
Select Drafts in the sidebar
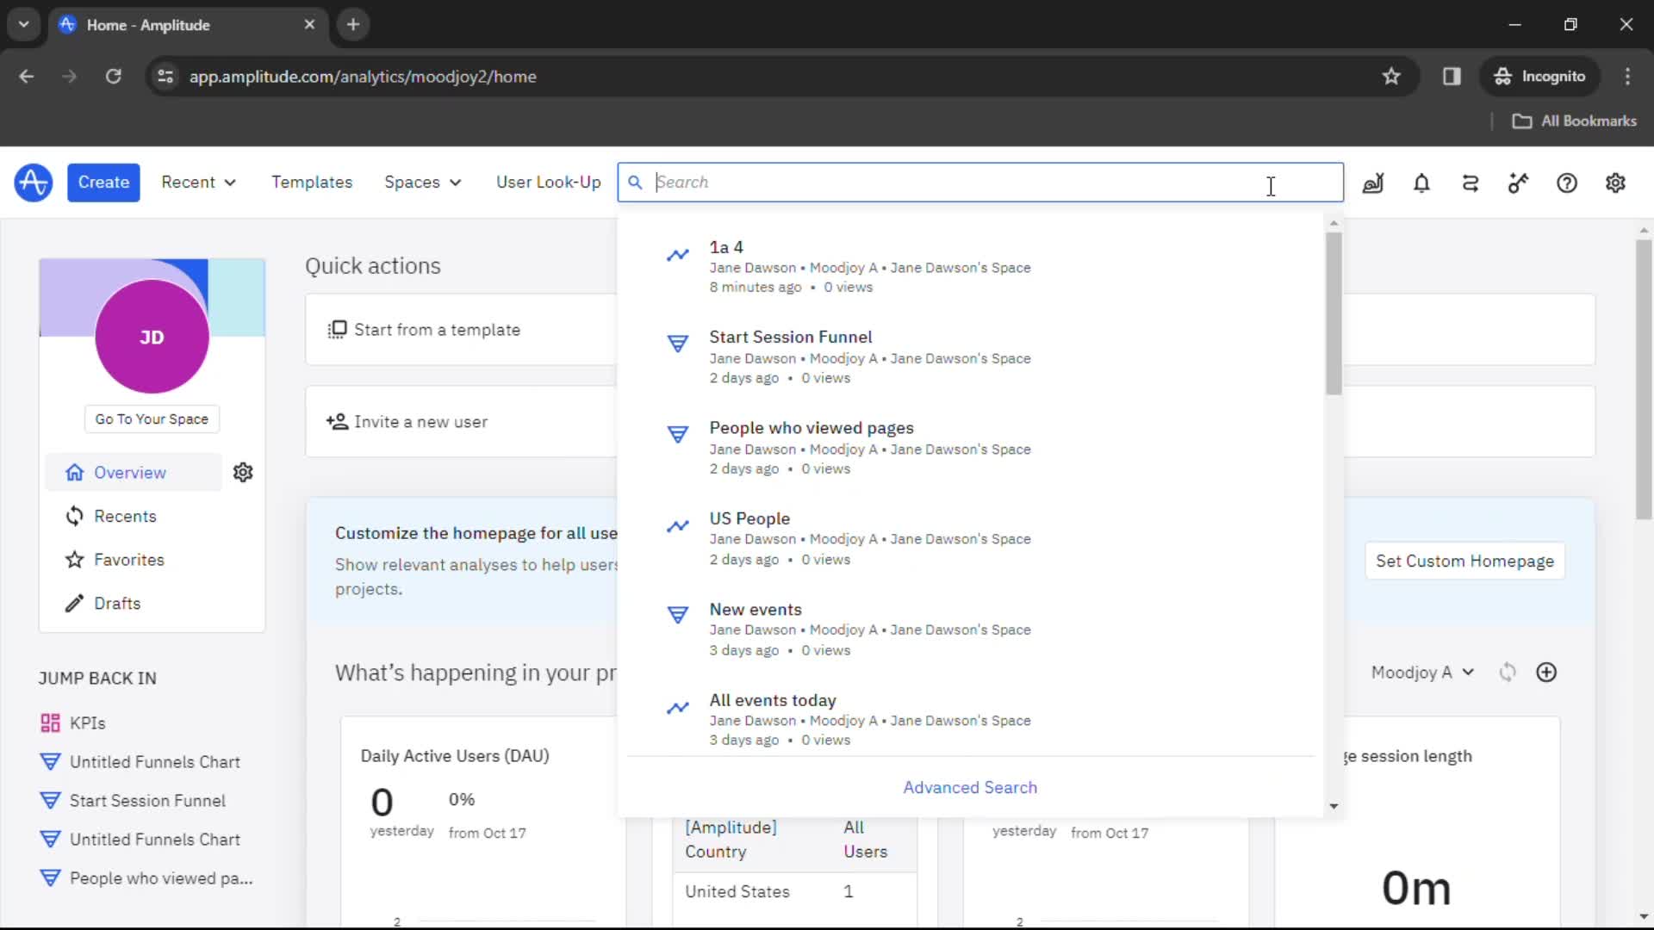[116, 604]
